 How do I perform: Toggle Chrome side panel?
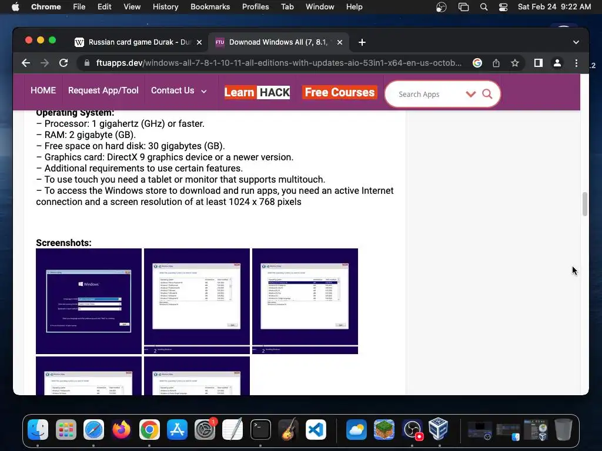(x=539, y=63)
